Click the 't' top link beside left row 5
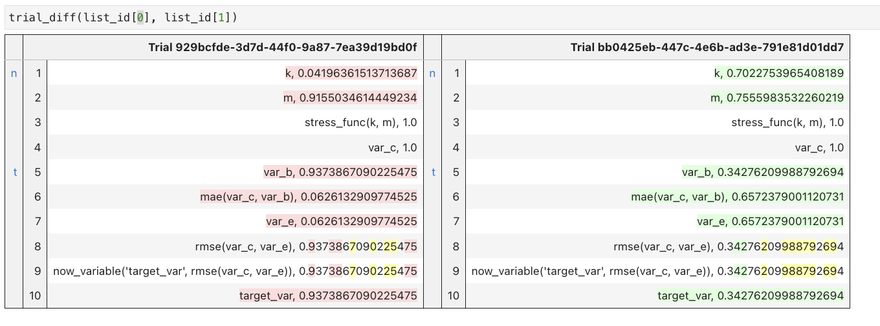 (14, 172)
